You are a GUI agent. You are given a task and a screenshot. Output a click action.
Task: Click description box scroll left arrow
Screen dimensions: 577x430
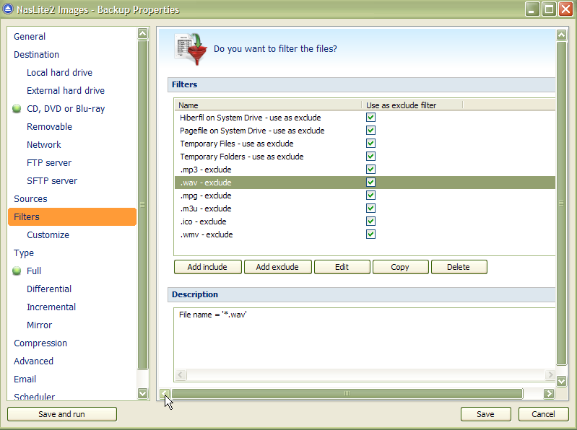point(181,375)
